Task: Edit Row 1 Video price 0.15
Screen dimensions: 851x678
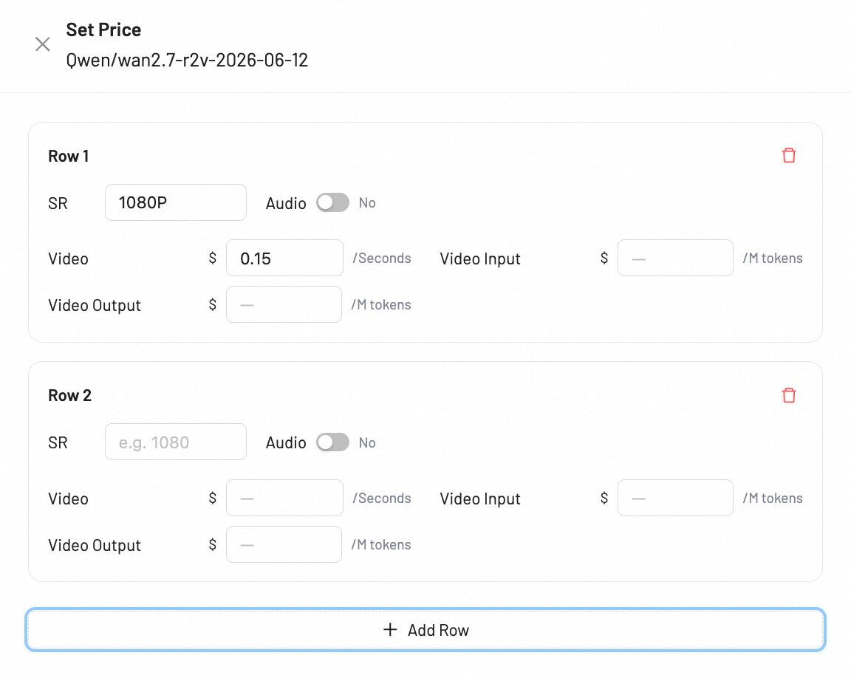Action: coord(284,258)
